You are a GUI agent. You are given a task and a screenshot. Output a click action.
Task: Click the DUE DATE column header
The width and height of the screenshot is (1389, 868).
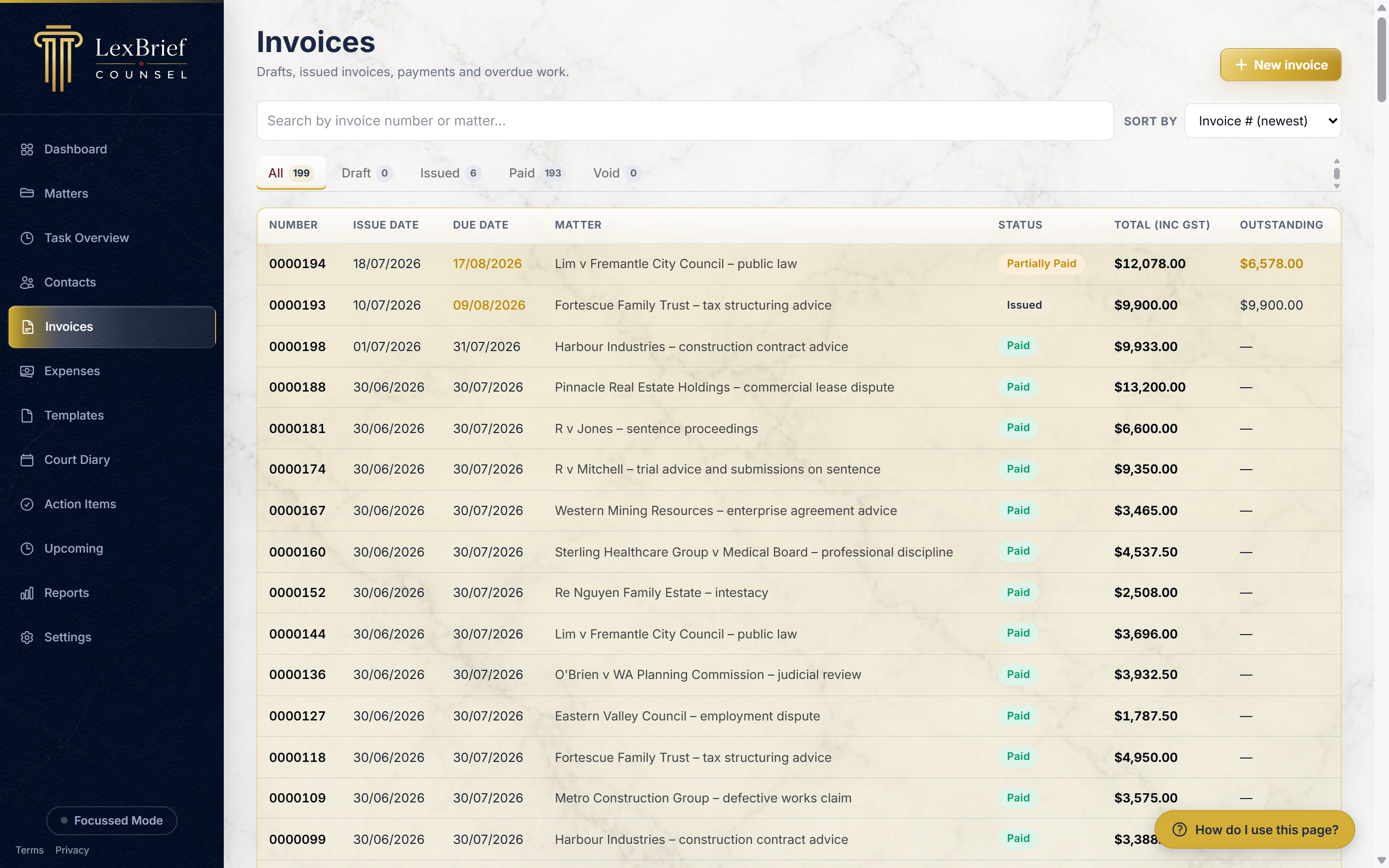(480, 225)
